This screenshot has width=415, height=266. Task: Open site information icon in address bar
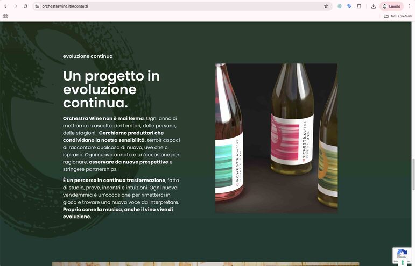[37, 6]
